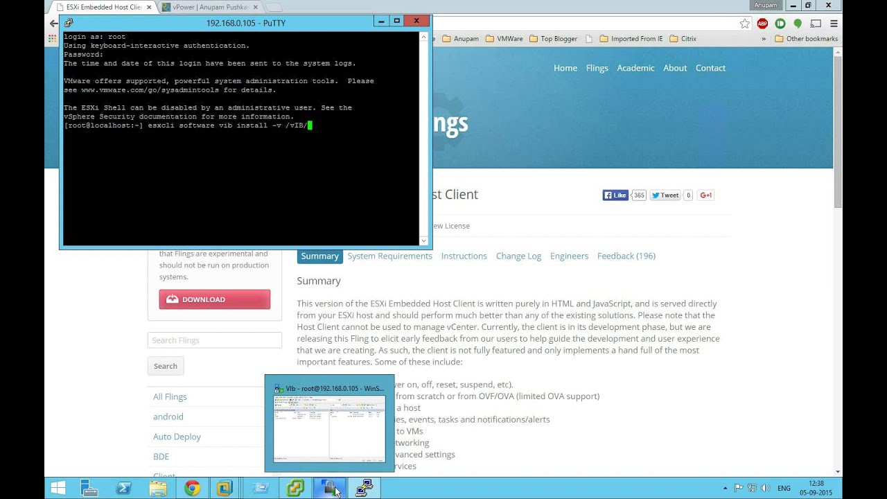This screenshot has height=499, width=887.
Task: Click the Search Flings input field
Action: click(x=215, y=340)
